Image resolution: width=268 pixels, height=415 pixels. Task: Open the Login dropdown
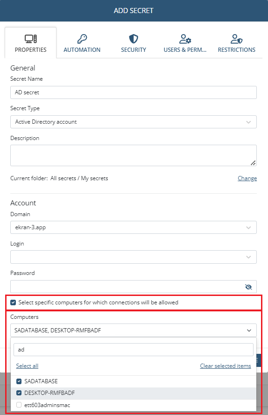pyautogui.click(x=134, y=257)
